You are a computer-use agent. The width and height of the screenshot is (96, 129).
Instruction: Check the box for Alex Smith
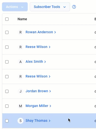pos(7,62)
